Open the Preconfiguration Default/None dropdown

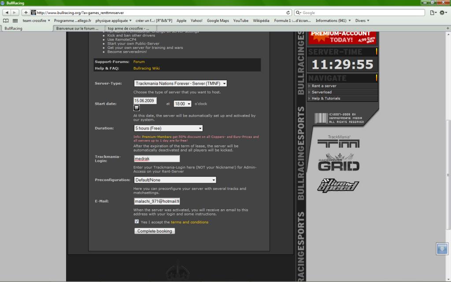(175, 180)
